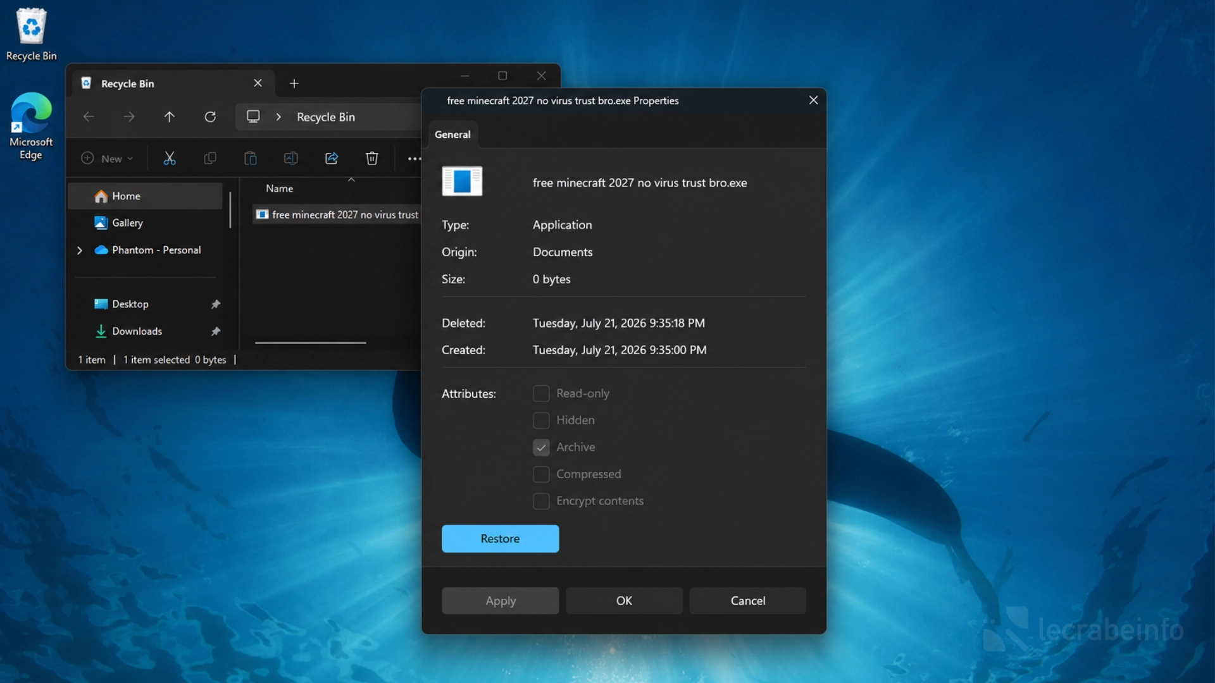Click the Origin value Documents
This screenshot has height=683, width=1215.
coord(563,252)
